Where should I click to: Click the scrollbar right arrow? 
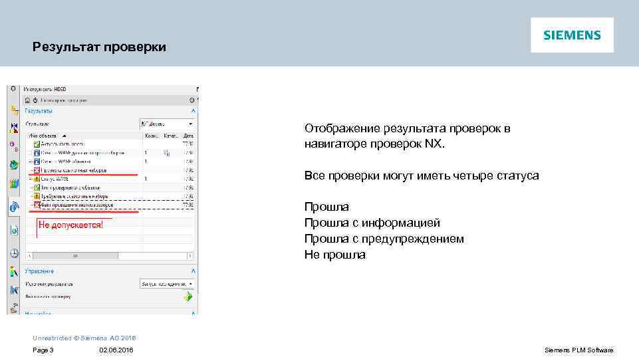click(190, 256)
